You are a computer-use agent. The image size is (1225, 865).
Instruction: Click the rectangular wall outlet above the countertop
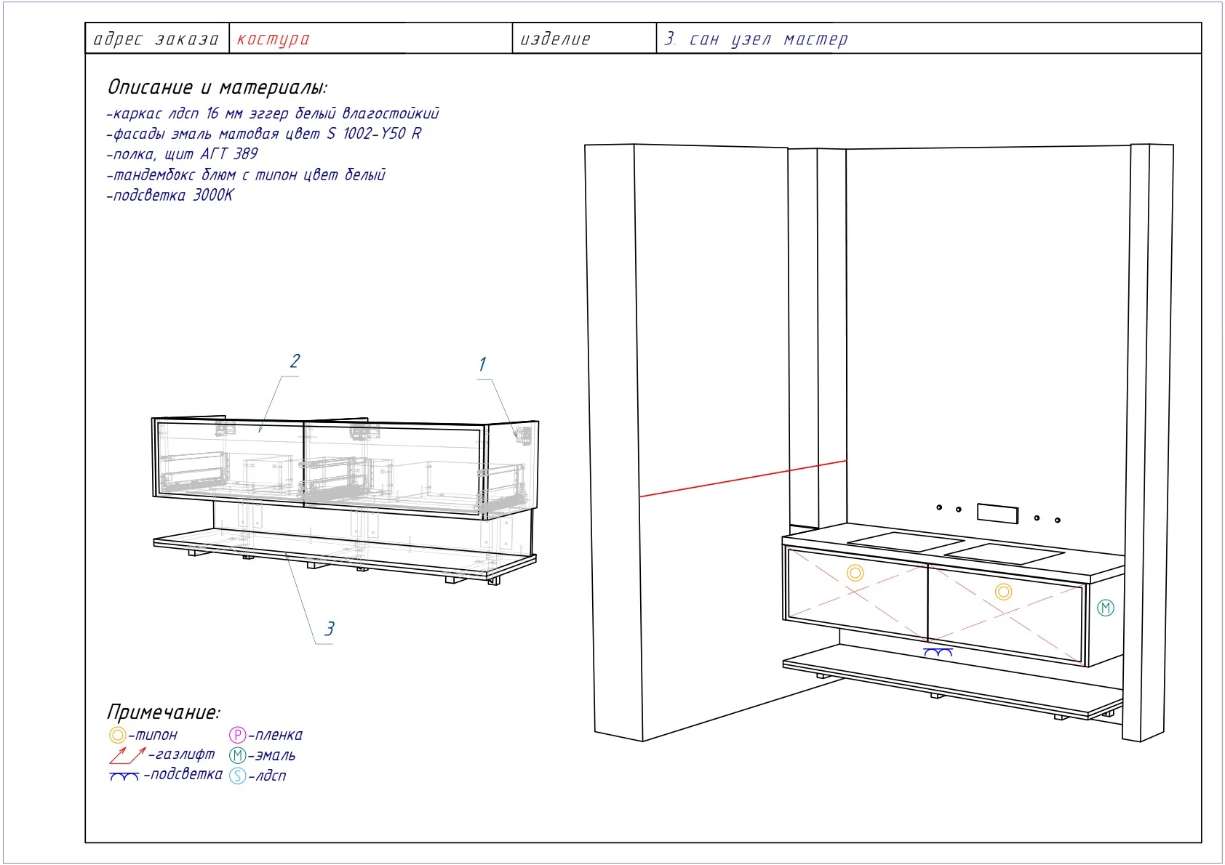(x=997, y=514)
